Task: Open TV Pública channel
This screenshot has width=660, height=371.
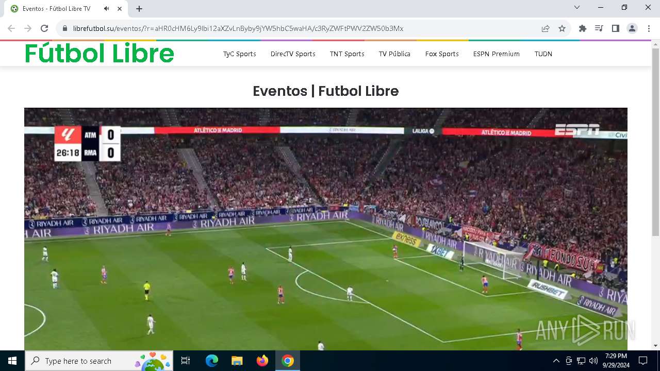Action: 394,54
